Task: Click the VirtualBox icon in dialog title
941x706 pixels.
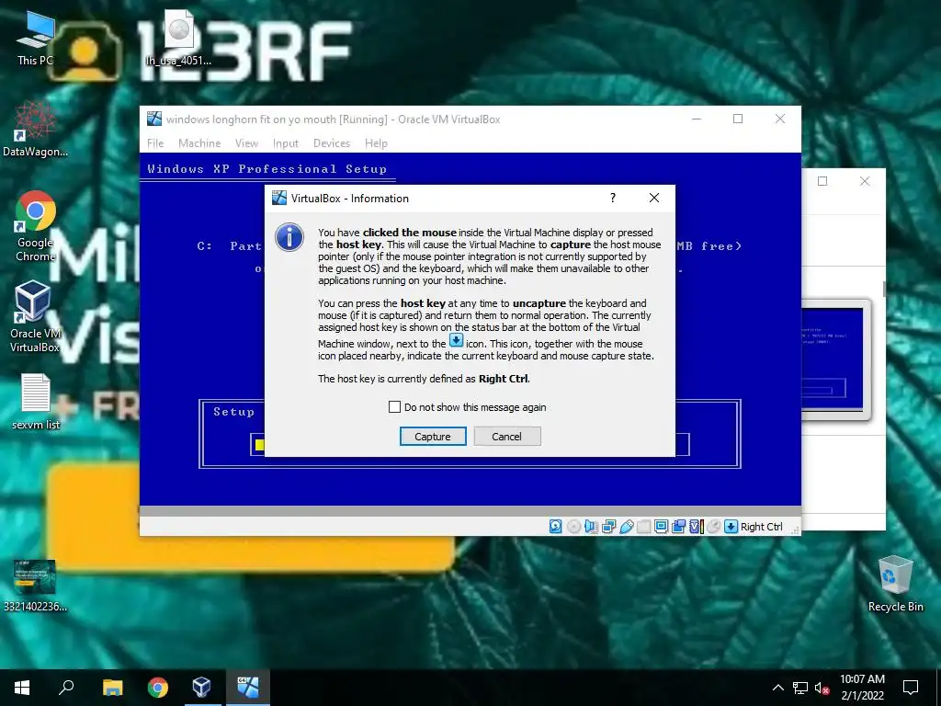Action: pyautogui.click(x=279, y=198)
